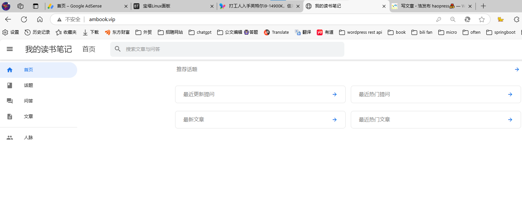Click the magnifier icon in search box
522x215 pixels.
coord(118,49)
